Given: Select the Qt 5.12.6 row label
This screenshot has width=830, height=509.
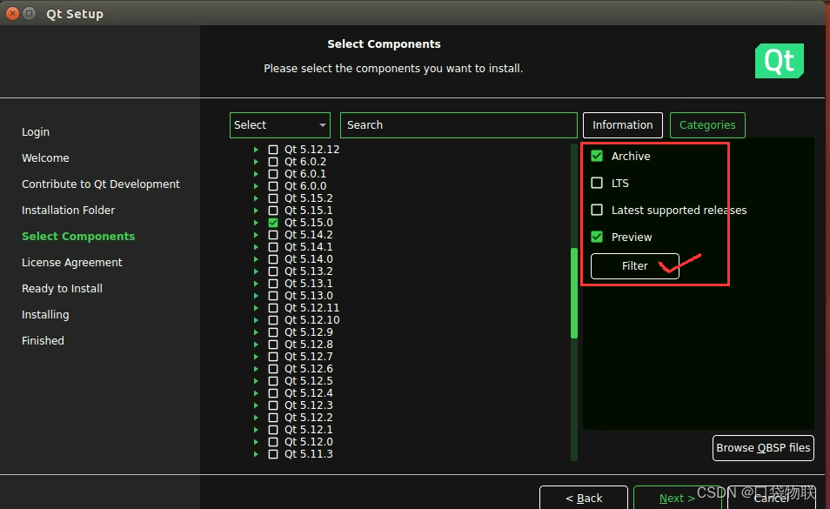Looking at the screenshot, I should (x=309, y=369).
